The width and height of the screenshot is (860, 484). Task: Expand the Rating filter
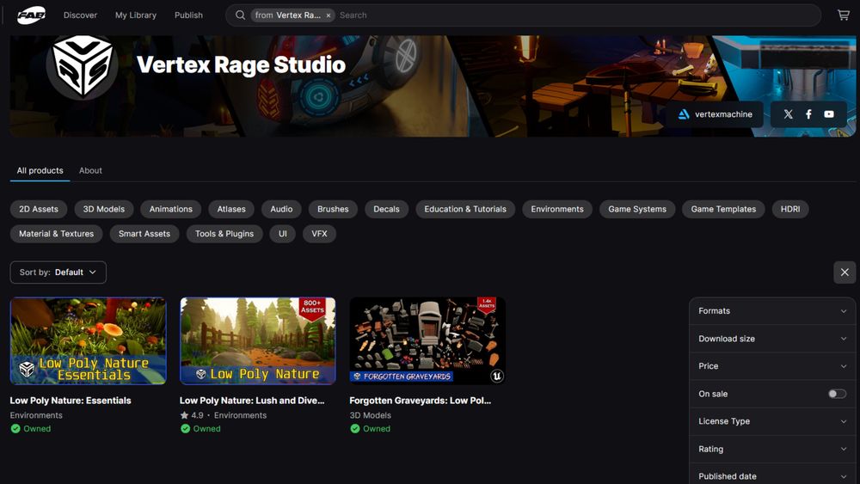point(772,449)
